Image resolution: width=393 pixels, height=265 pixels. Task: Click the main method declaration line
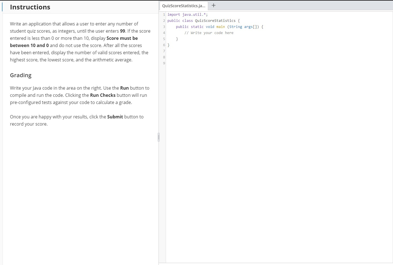(219, 27)
